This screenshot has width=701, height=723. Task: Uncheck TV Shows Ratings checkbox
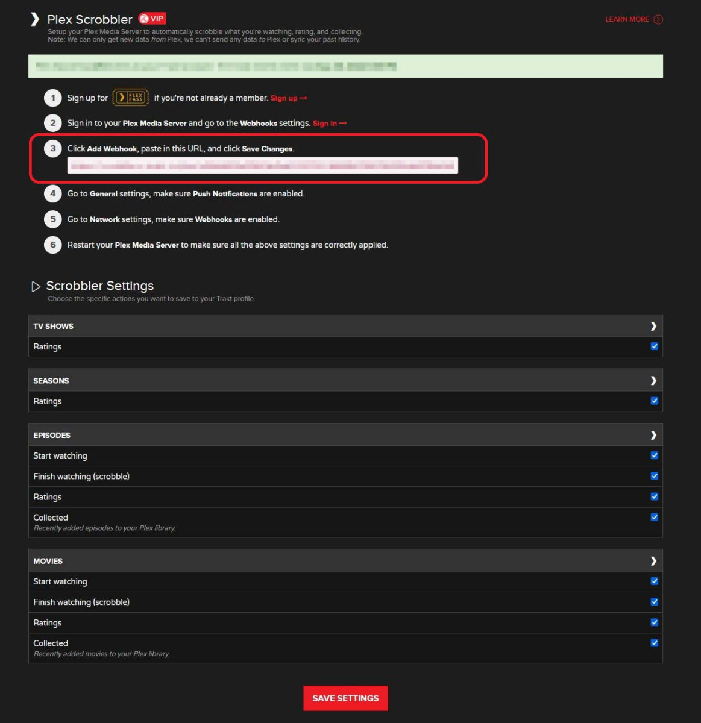pyautogui.click(x=654, y=346)
